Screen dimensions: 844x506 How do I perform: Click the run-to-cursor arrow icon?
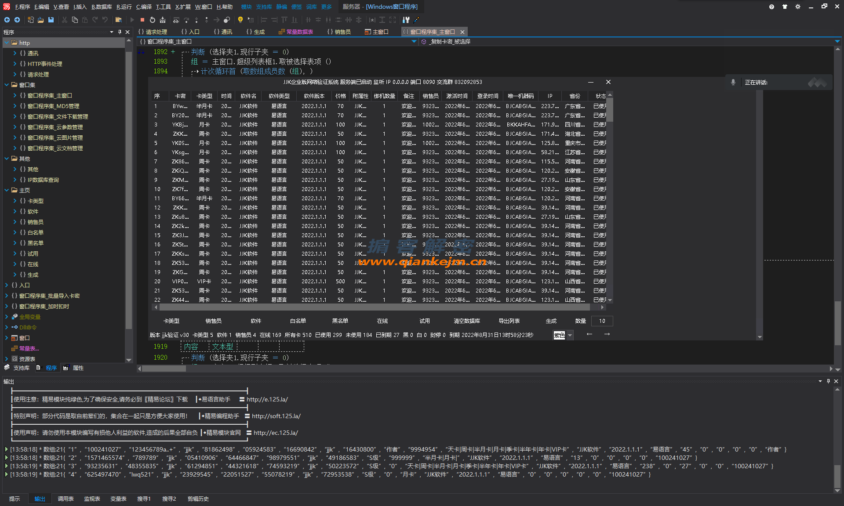[217, 20]
